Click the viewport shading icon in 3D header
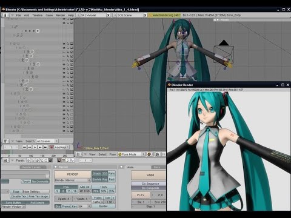The height and width of the screenshot is (218, 291). click(x=149, y=154)
